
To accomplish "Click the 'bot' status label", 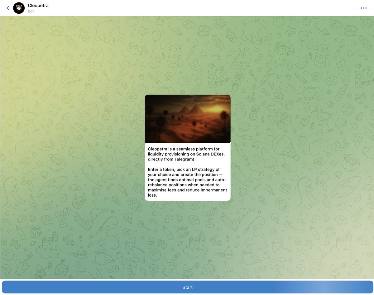I will [31, 11].
